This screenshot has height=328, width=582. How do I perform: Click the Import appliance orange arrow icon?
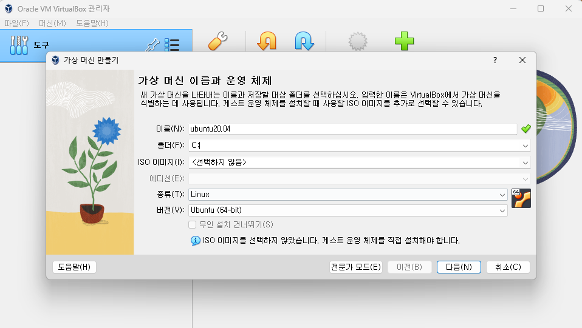pyautogui.click(x=267, y=41)
